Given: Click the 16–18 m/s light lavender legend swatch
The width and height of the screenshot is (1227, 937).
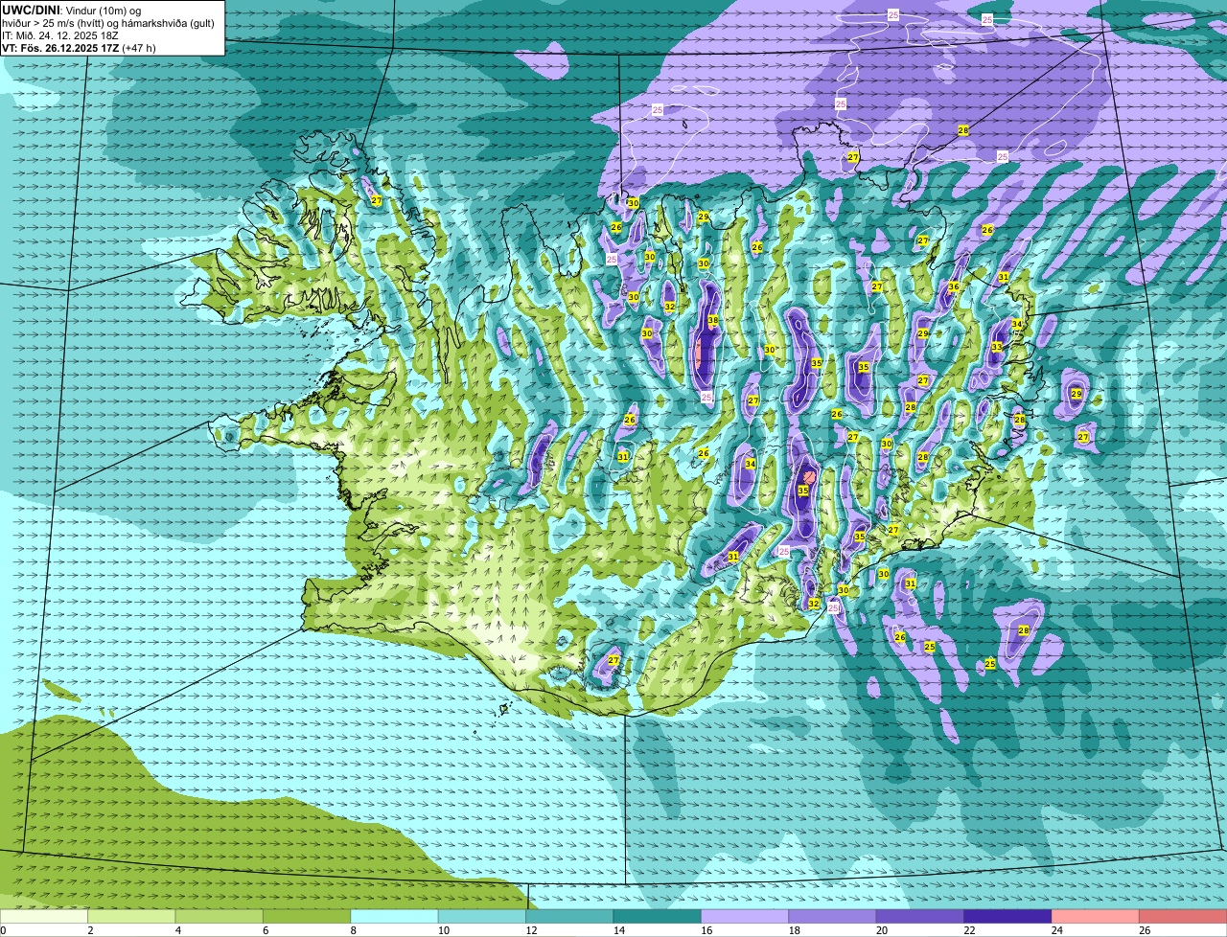Looking at the screenshot, I should (x=746, y=917).
